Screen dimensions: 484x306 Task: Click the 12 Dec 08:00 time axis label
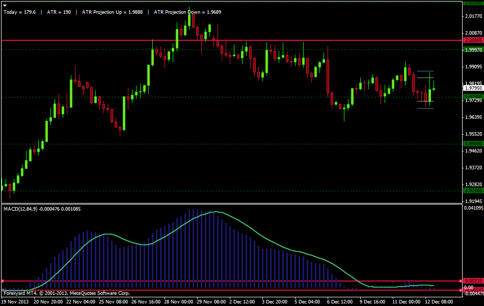click(439, 301)
